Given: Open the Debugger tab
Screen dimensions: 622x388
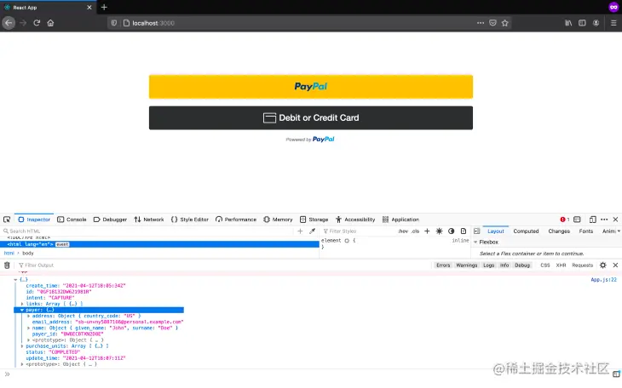Looking at the screenshot, I should 110,220.
